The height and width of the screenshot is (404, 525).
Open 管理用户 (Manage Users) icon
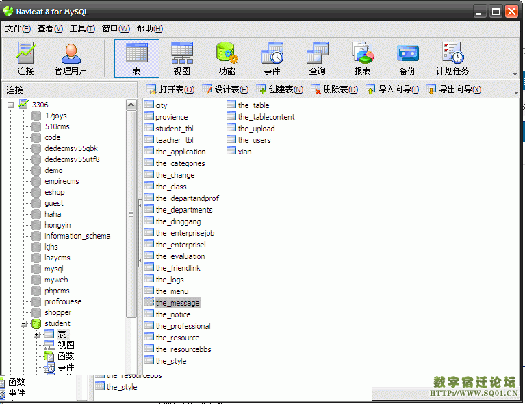pos(71,58)
